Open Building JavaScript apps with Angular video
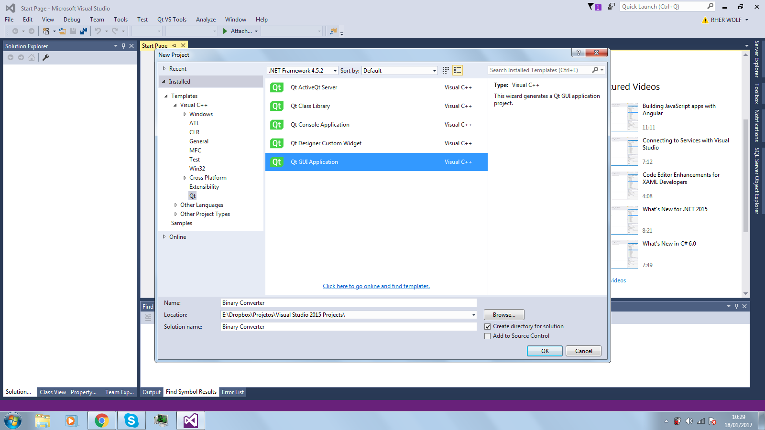Viewport: 765px width, 430px height. [x=679, y=109]
